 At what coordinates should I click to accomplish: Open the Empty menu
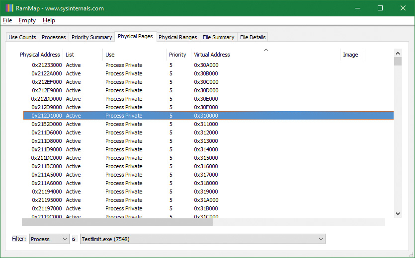click(x=27, y=20)
